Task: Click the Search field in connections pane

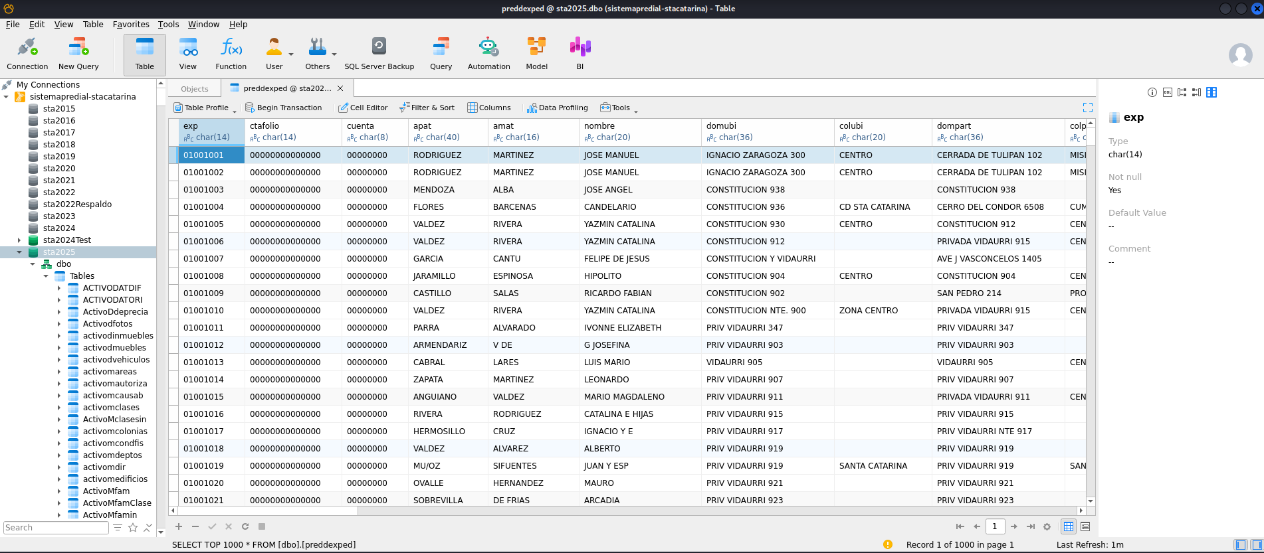Action: (x=56, y=528)
